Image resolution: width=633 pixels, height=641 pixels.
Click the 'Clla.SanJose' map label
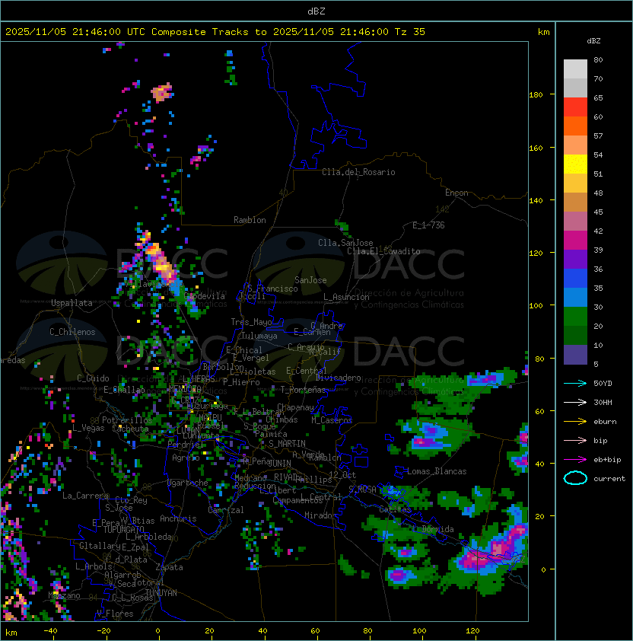click(345, 243)
